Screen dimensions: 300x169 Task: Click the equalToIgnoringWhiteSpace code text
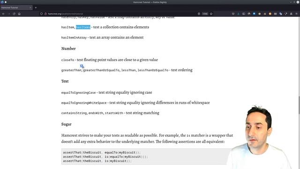coord(84,103)
